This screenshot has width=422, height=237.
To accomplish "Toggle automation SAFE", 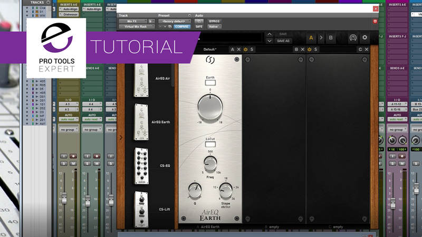I will pyautogui.click(x=199, y=27).
